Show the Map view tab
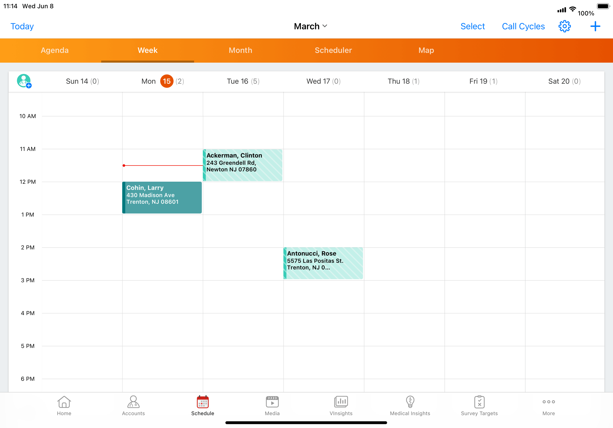The image size is (613, 428). click(426, 50)
